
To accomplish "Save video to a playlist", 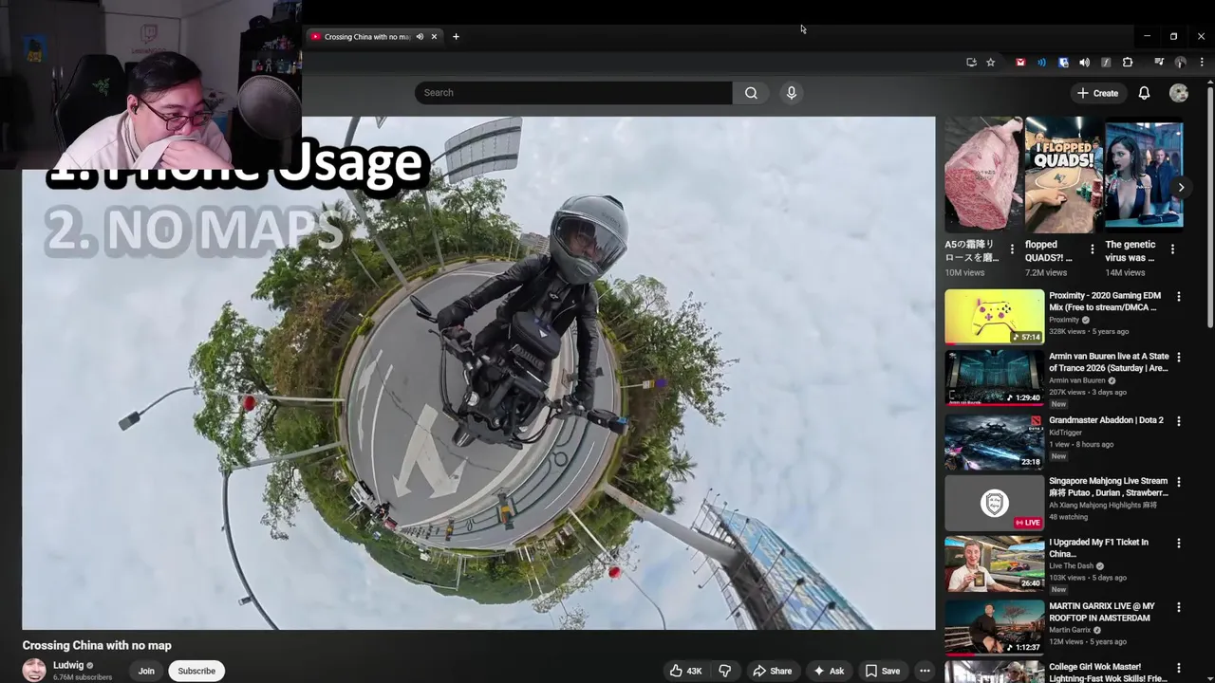I will 883,671.
